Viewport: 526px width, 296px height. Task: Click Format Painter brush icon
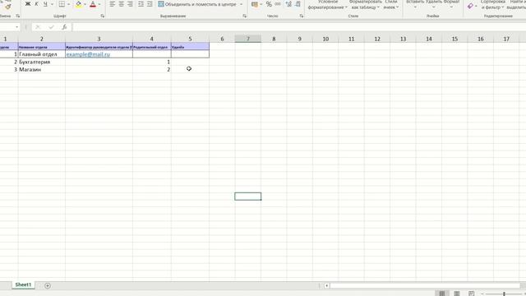[7, 7]
